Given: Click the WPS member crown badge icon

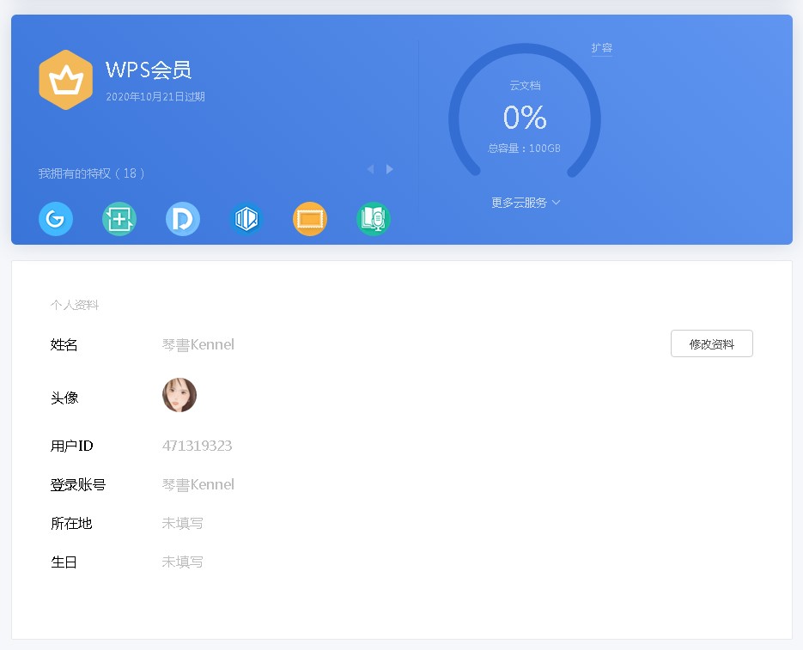Looking at the screenshot, I should [65, 80].
